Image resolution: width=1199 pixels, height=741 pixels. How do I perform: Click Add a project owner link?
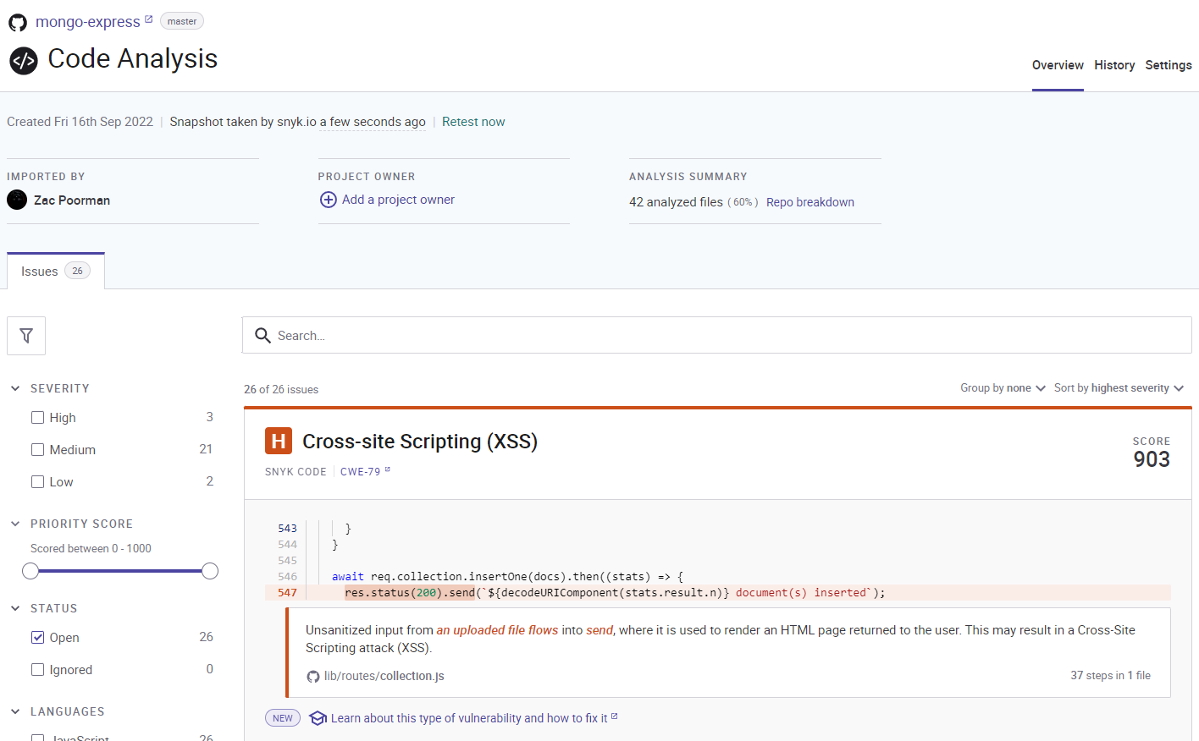[398, 200]
